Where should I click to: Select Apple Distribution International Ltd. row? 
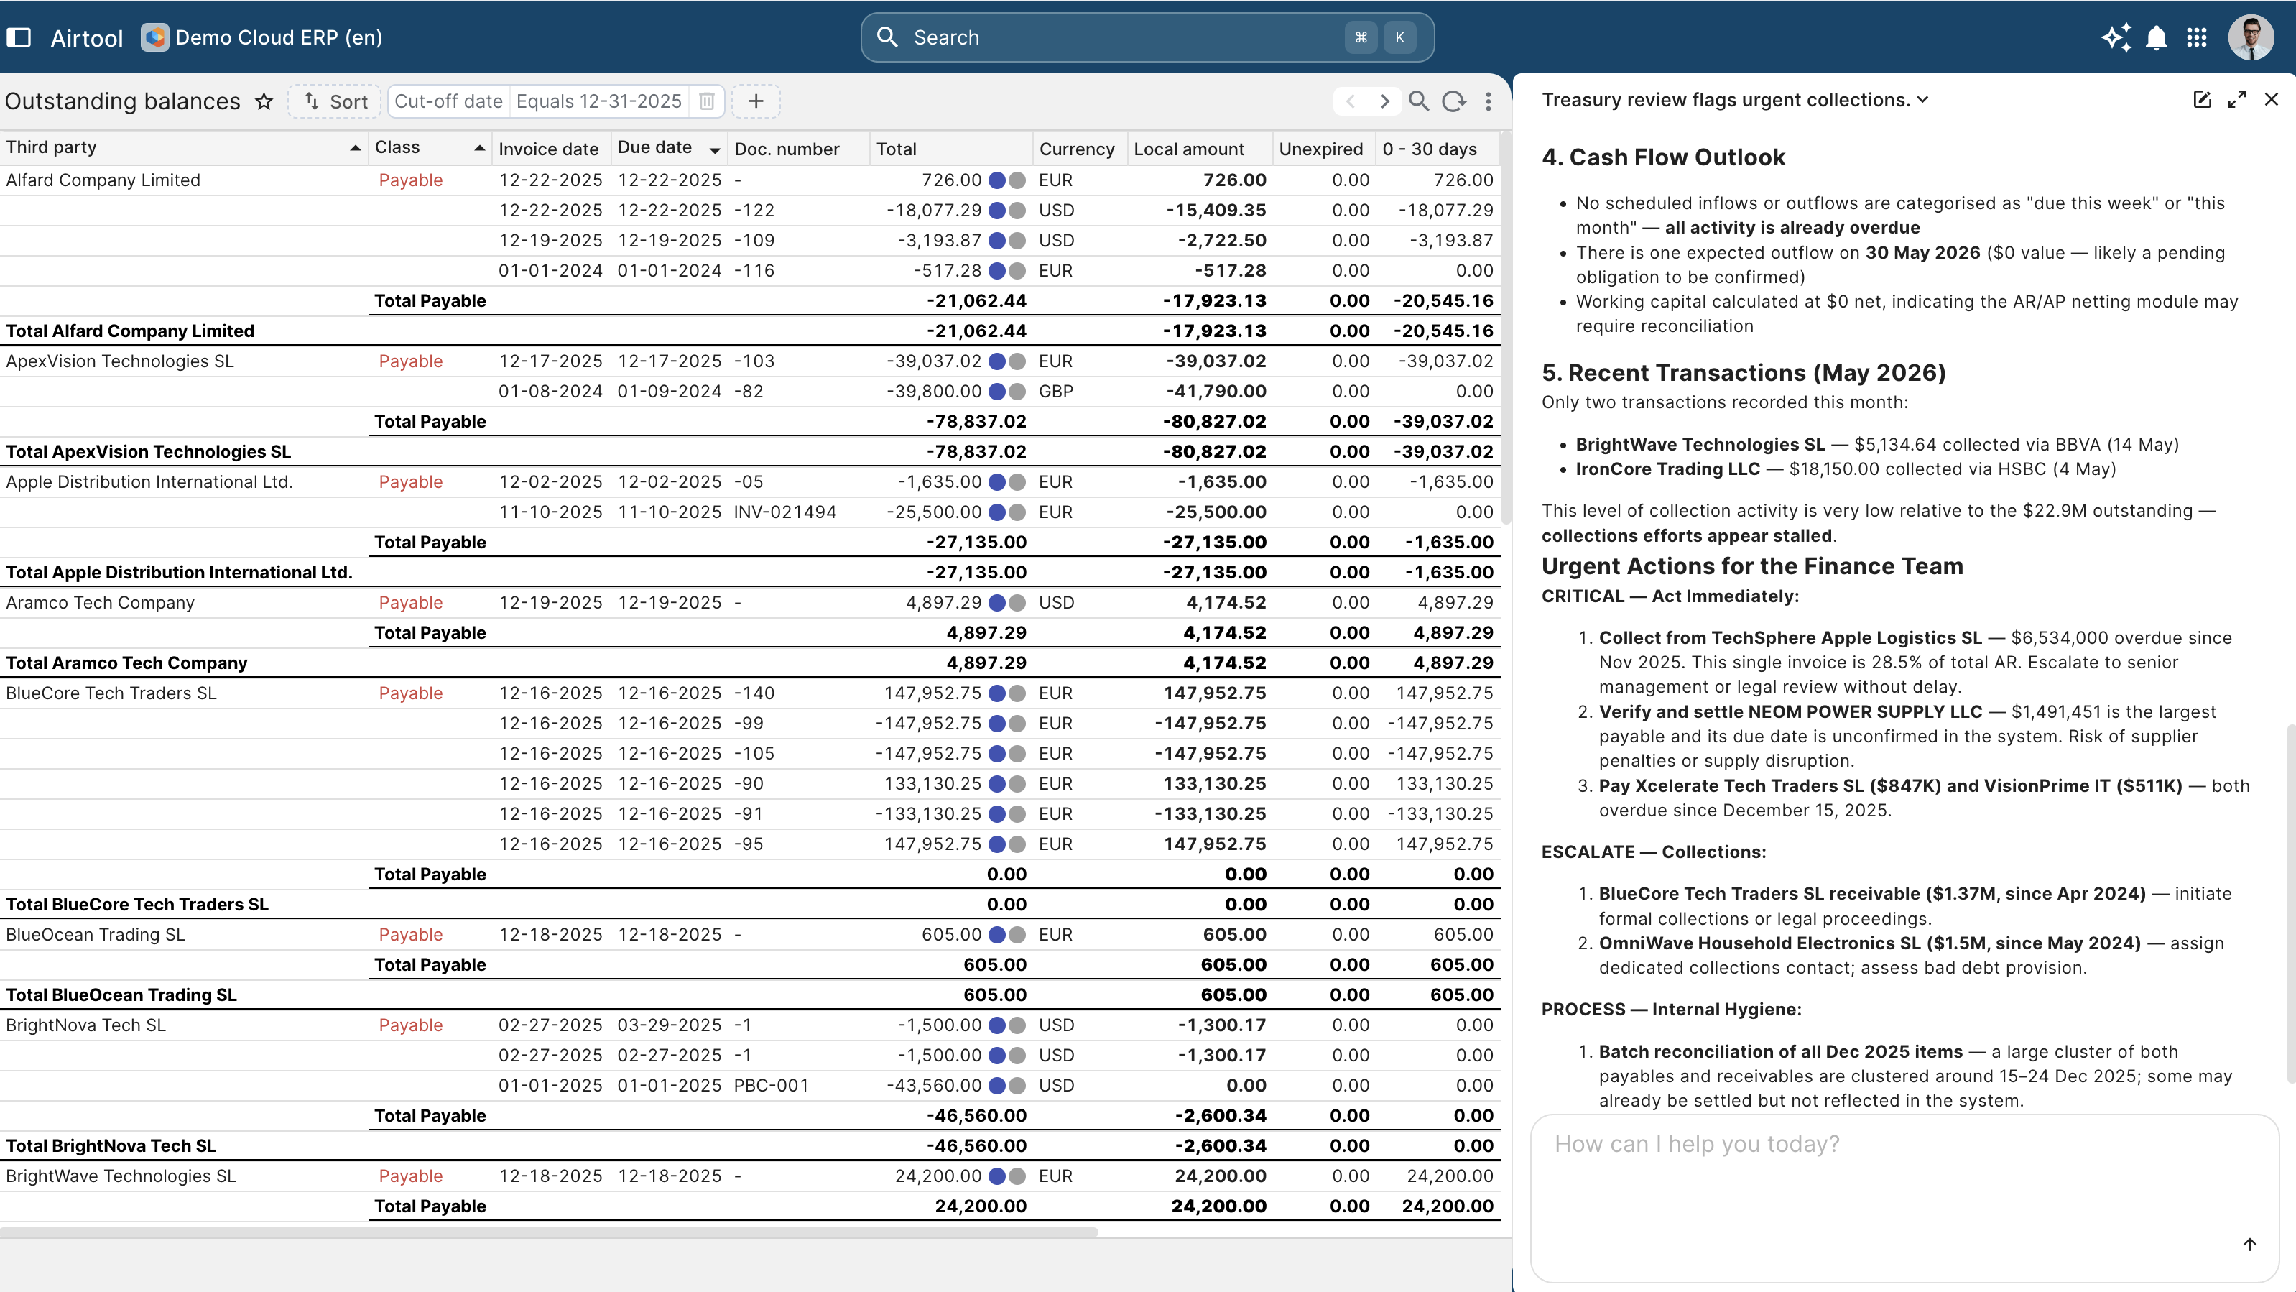click(751, 481)
